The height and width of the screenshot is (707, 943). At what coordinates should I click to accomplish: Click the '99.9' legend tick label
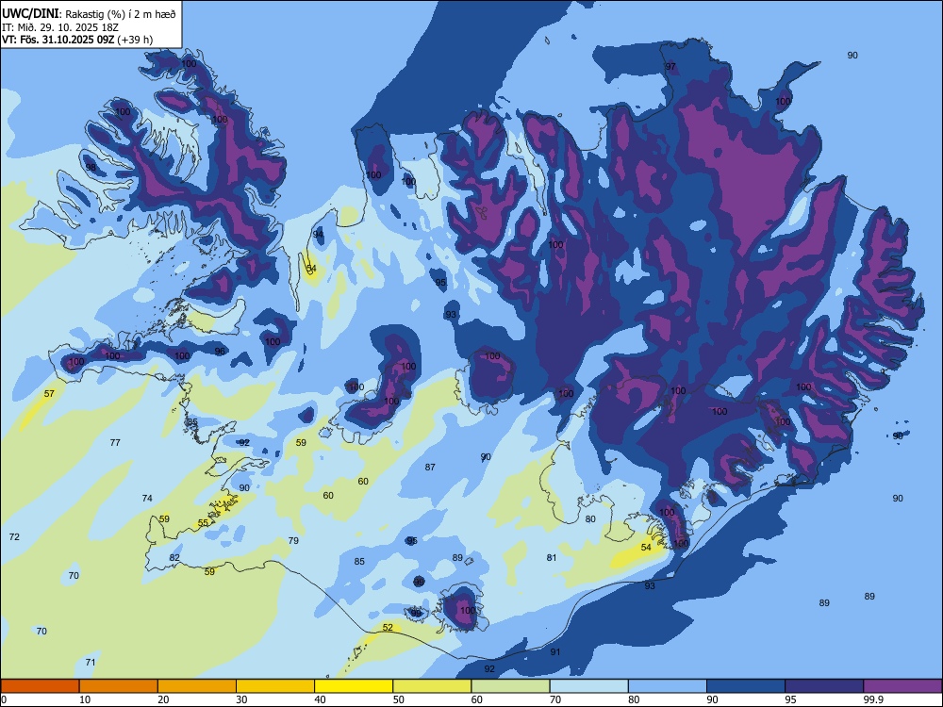tap(873, 699)
